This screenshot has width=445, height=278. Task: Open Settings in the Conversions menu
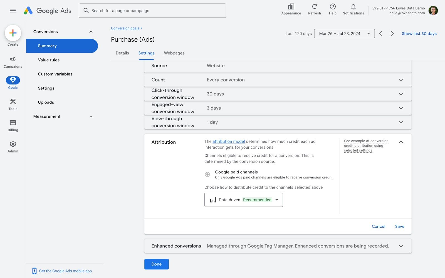pos(46,88)
